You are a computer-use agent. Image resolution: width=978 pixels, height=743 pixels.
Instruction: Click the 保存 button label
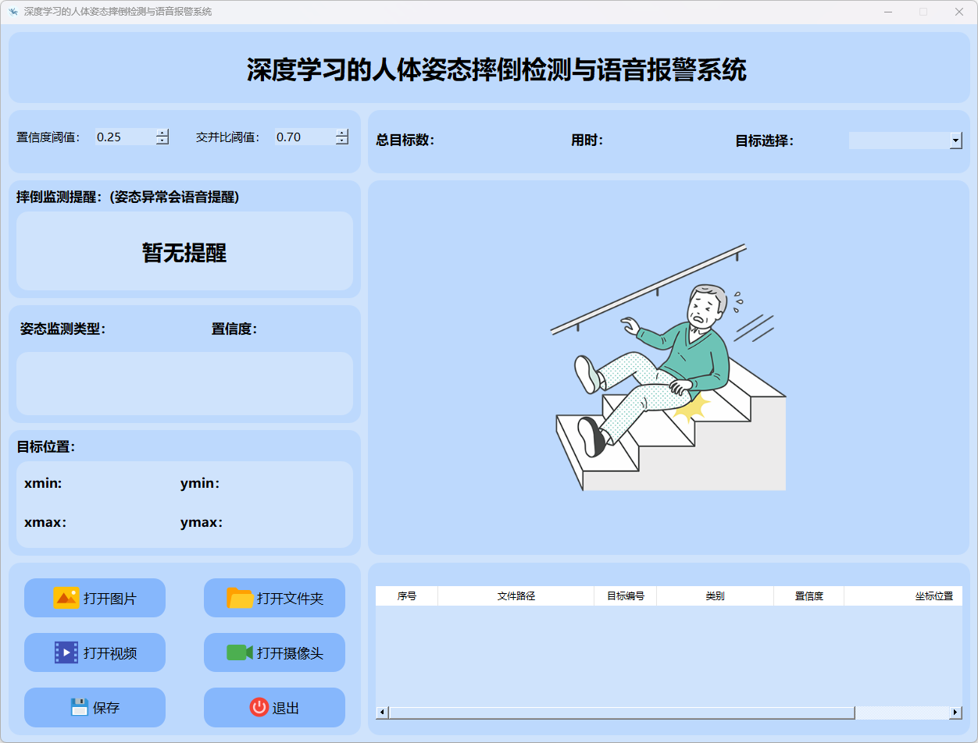(106, 708)
